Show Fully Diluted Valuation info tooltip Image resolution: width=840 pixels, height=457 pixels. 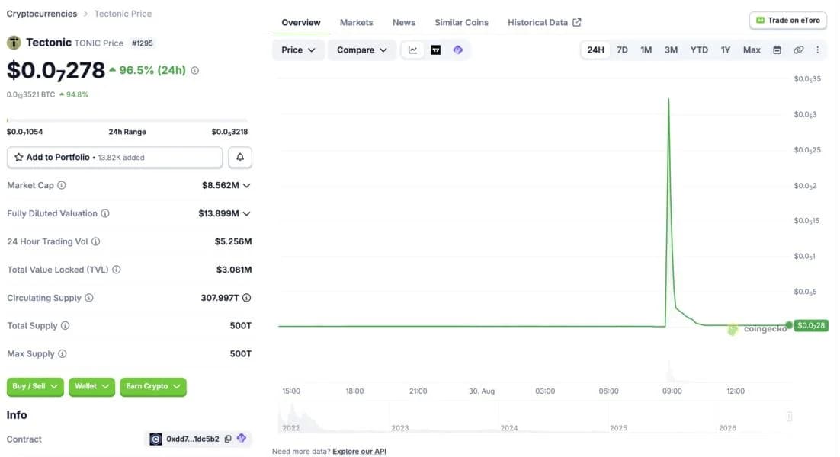click(x=105, y=213)
